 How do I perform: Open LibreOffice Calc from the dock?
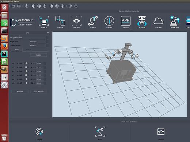[x=4, y=62]
